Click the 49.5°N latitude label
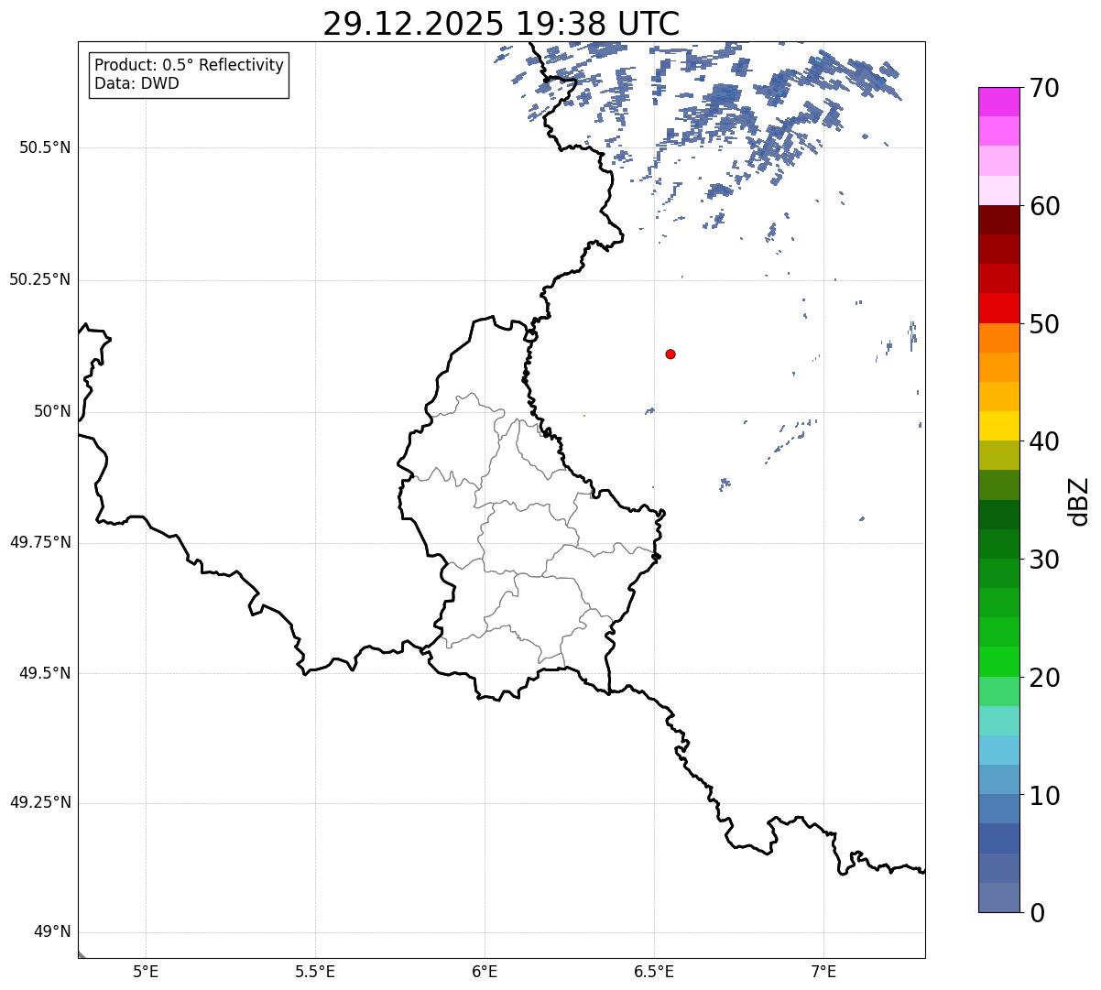 pyautogui.click(x=44, y=673)
